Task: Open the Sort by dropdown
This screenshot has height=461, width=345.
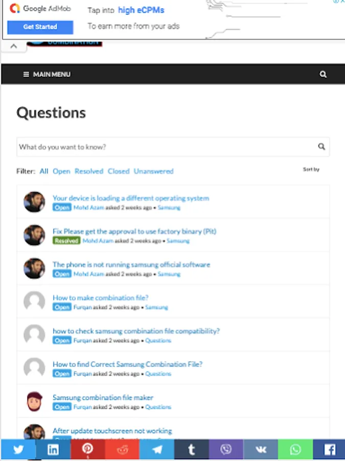Action: (311, 170)
